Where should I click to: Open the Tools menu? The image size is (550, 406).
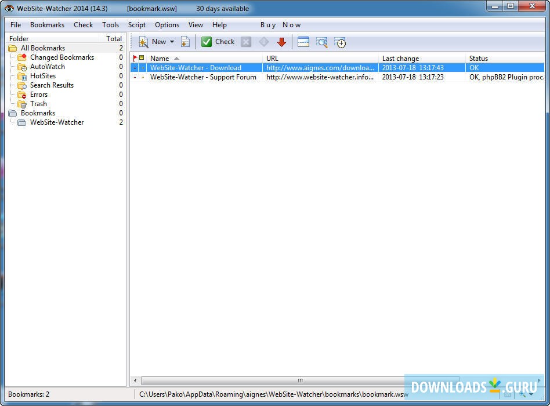point(110,25)
